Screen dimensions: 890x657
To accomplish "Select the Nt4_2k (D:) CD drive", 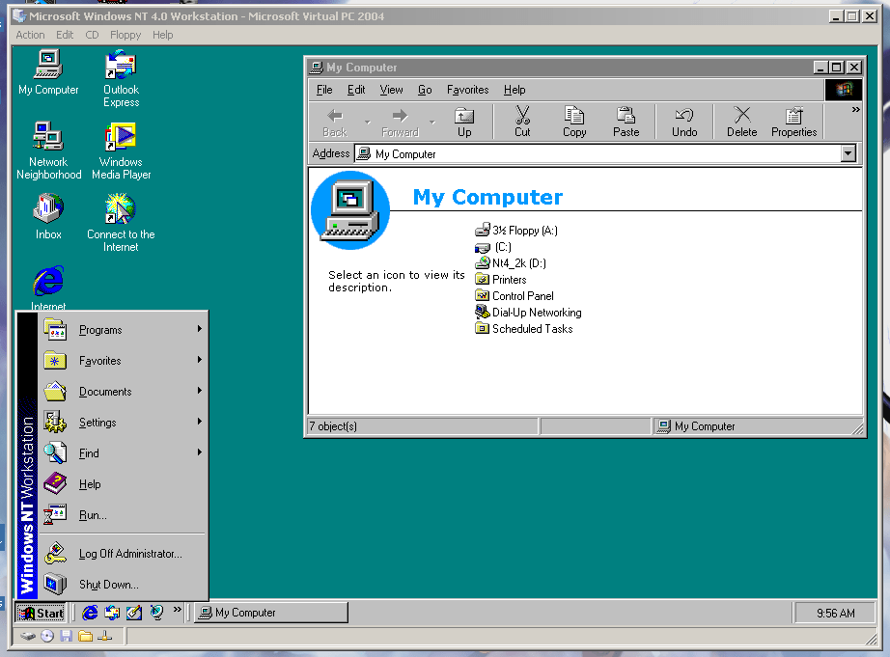I will (511, 262).
